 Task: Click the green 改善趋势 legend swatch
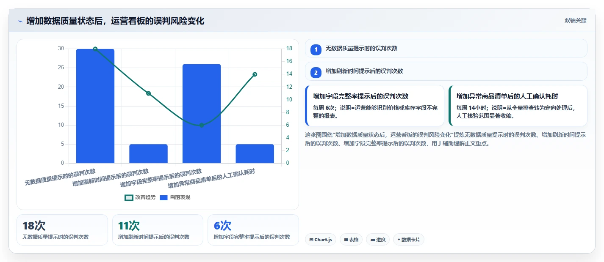point(129,197)
